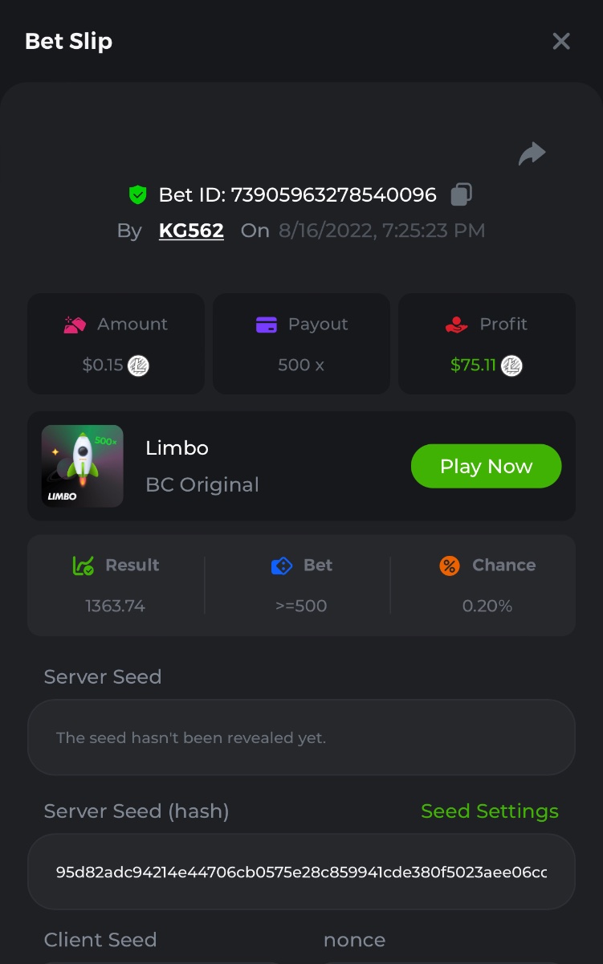The width and height of the screenshot is (603, 964).
Task: Click the purple Payout card icon
Action: 266,325
